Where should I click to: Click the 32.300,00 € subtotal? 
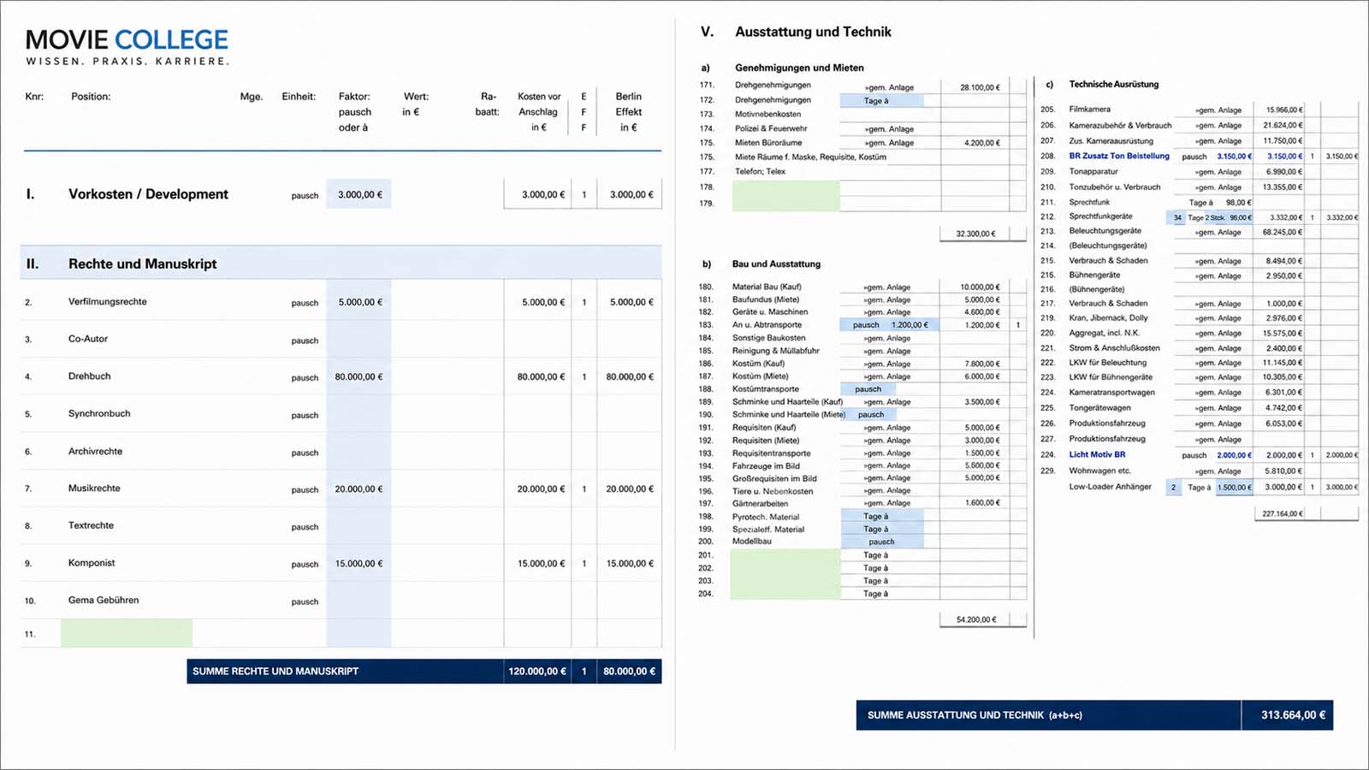click(x=975, y=234)
